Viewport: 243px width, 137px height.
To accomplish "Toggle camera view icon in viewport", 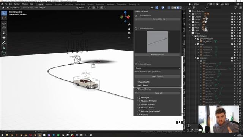I will [x=129, y=33].
